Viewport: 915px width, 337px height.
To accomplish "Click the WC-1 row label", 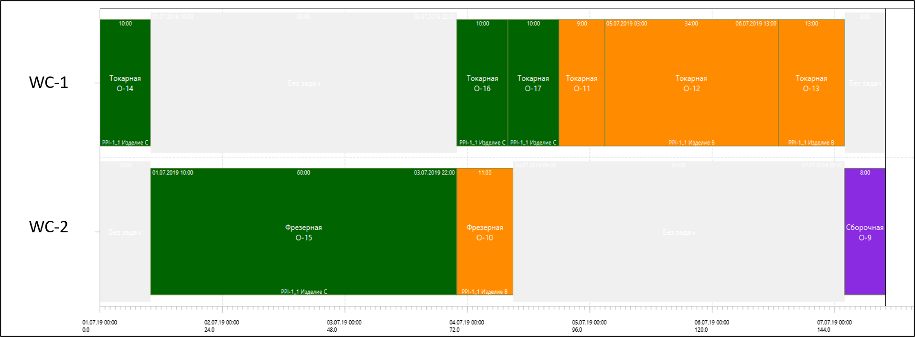I will [49, 82].
